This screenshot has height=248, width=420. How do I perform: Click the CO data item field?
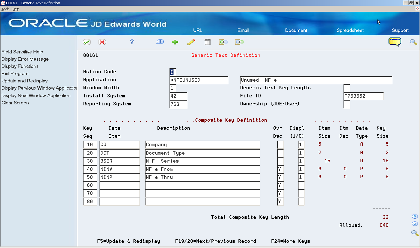(x=119, y=145)
